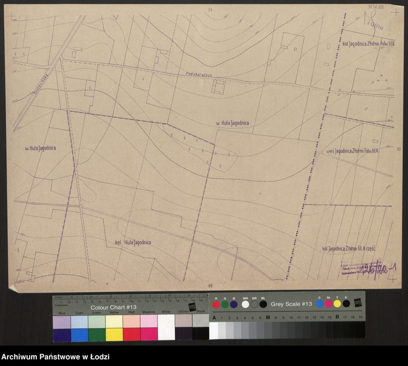
Task: Select the white circle labeled WH
Action: (245, 304)
